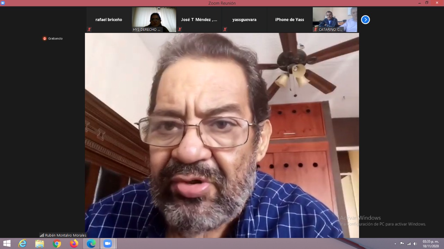
Task: Select iPhone de Yass participant tile
Action: [290, 20]
